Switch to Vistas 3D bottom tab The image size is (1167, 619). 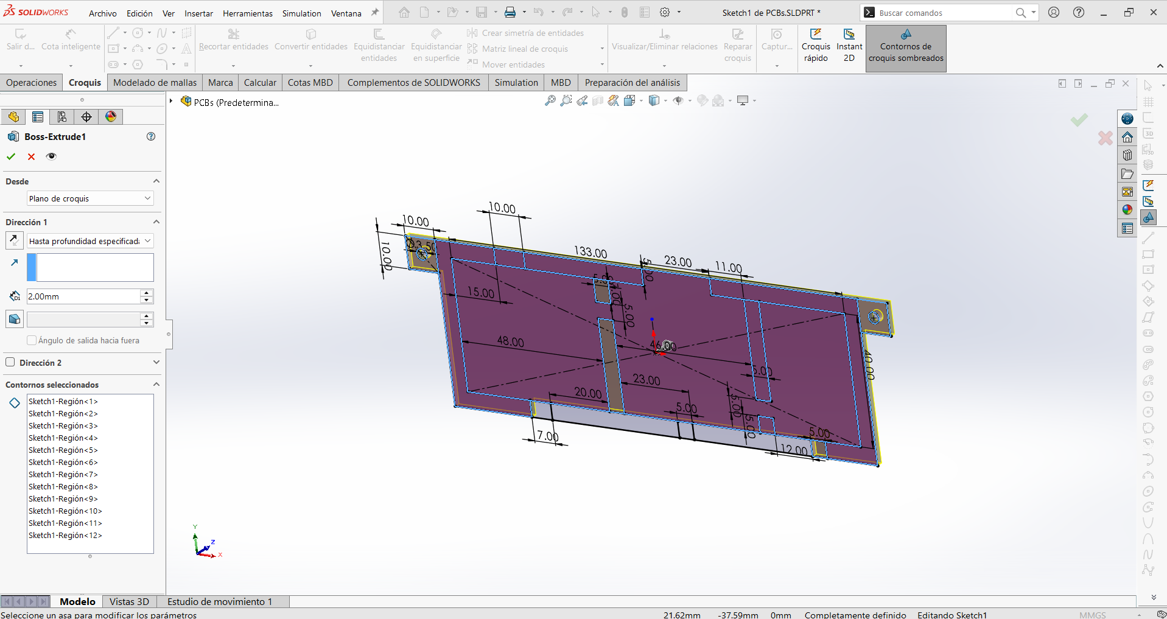tap(129, 601)
